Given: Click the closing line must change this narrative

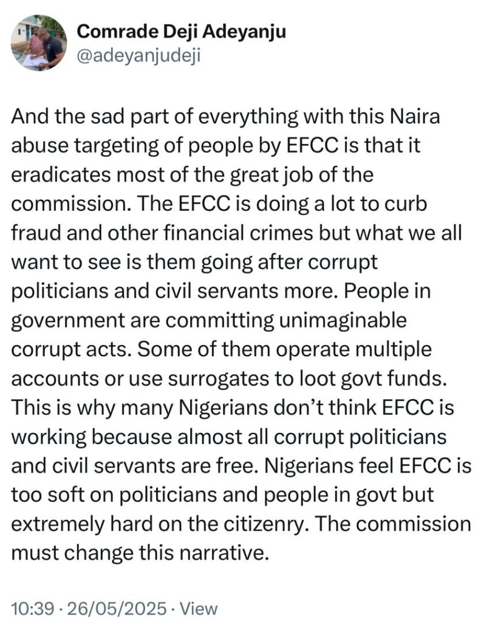Looking at the screenshot, I should coord(140,553).
